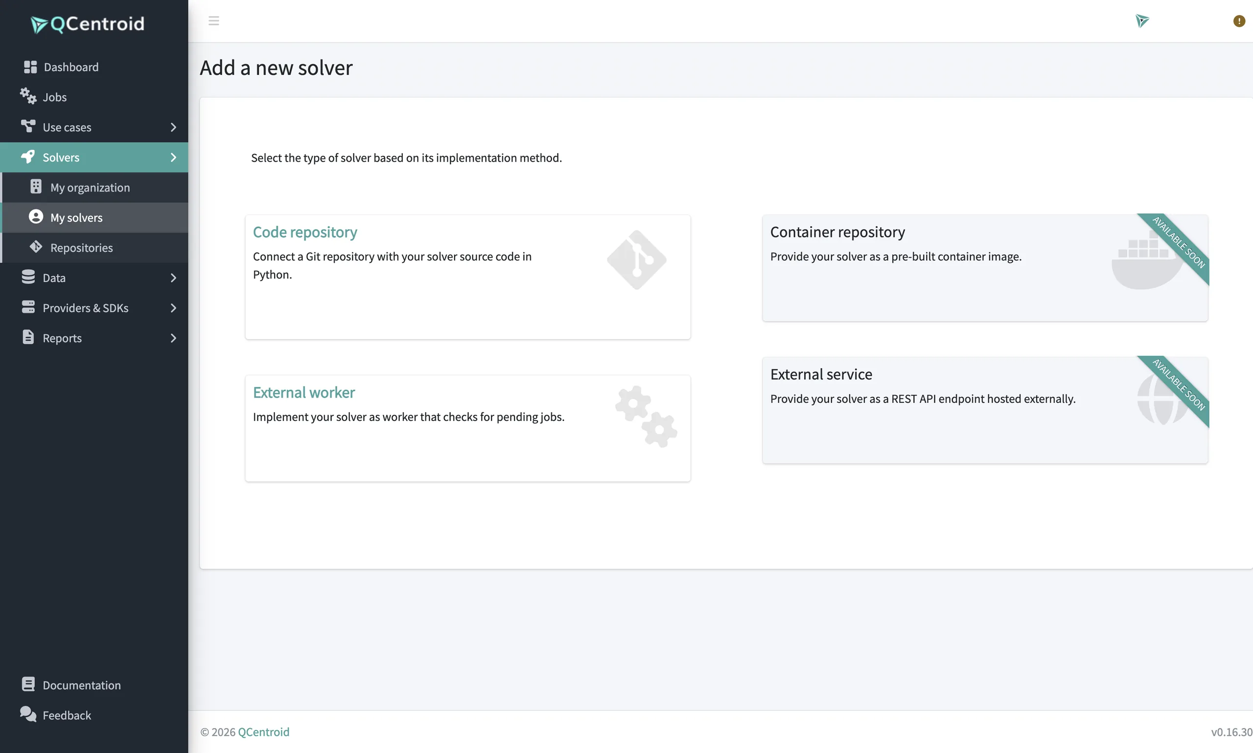Click the Container repository card title
The height and width of the screenshot is (753, 1253).
point(837,232)
